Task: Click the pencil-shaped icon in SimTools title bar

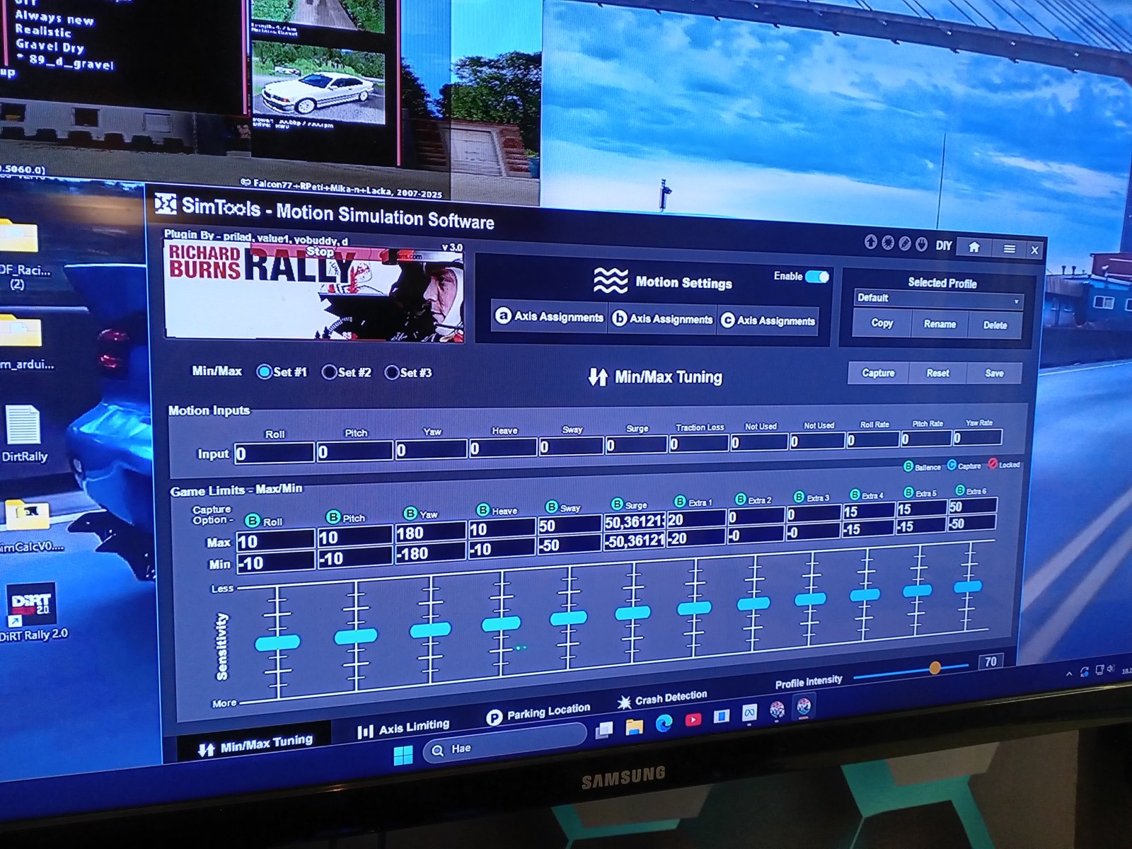Action: [x=905, y=243]
